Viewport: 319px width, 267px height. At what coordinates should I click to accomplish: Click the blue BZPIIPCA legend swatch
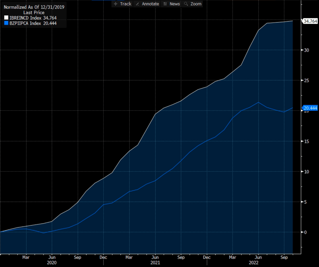coord(6,23)
